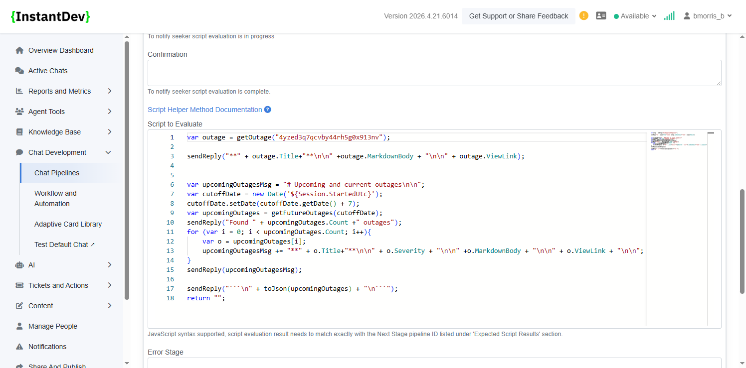Click into the Confirmation text area
This screenshot has height=368, width=746.
coord(434,73)
